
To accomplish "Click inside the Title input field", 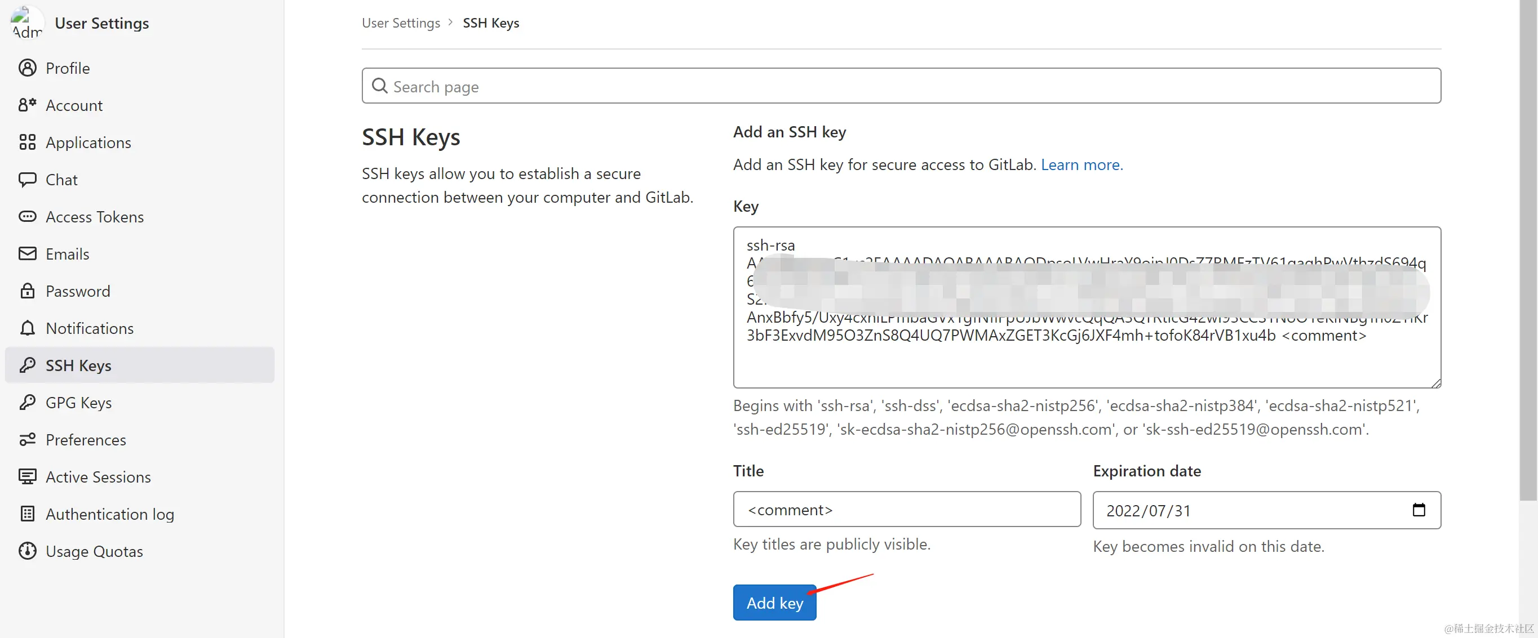I will tap(906, 510).
